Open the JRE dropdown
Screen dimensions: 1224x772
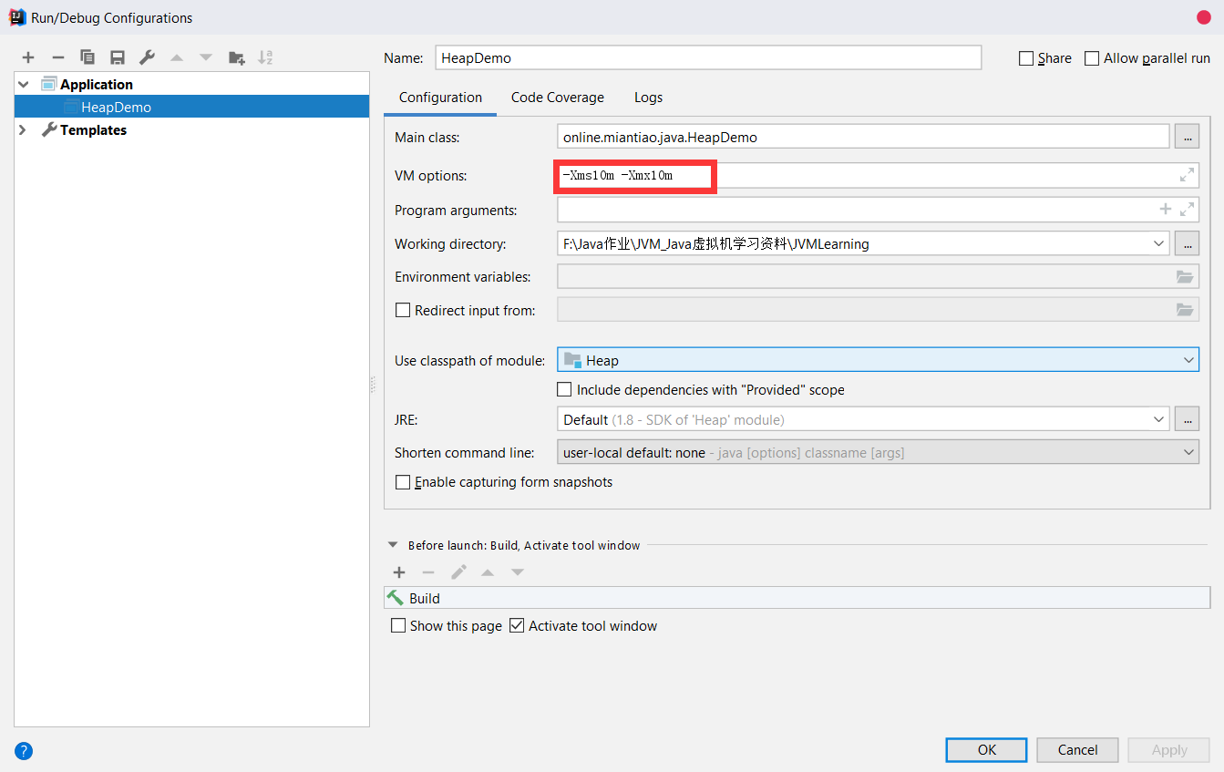pos(1158,419)
